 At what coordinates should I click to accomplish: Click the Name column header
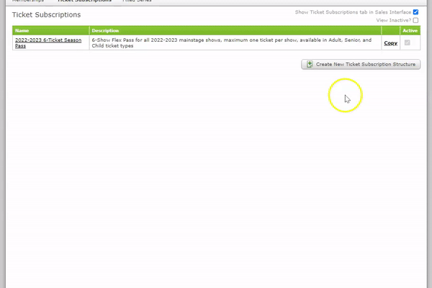pyautogui.click(x=50, y=30)
